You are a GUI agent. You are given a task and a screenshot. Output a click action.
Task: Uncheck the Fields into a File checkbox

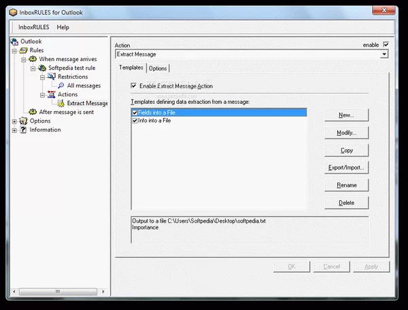coord(135,113)
